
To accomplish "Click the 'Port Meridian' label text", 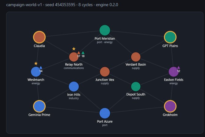I will pyautogui.click(x=105, y=39).
